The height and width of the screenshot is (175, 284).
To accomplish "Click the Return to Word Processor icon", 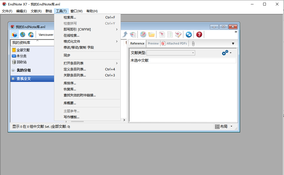I will (x=178, y=34).
